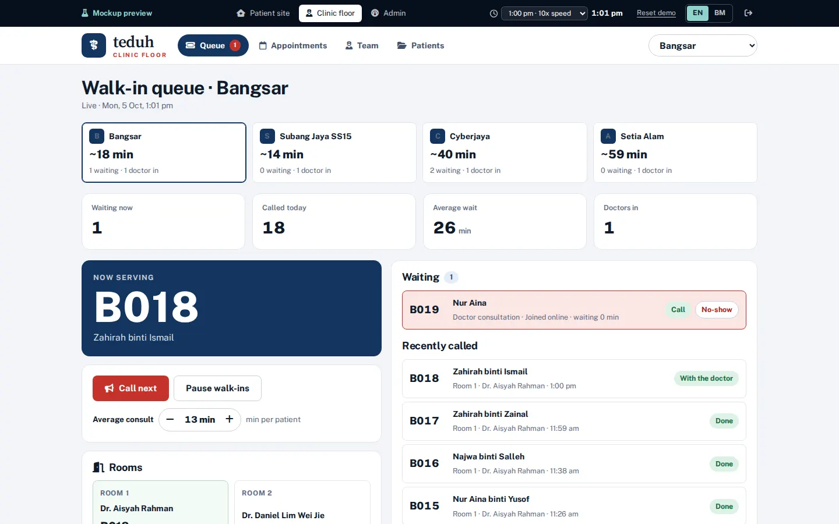Open the Queue tab
839x524 pixels.
213,45
